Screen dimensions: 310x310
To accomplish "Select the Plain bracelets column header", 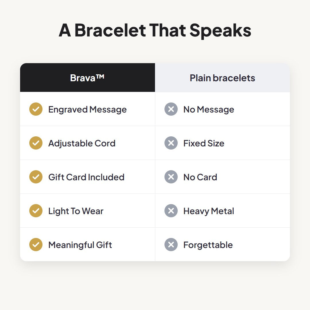I will tap(222, 77).
